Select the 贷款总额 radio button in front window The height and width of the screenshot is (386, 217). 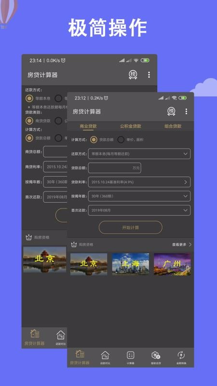click(x=94, y=139)
